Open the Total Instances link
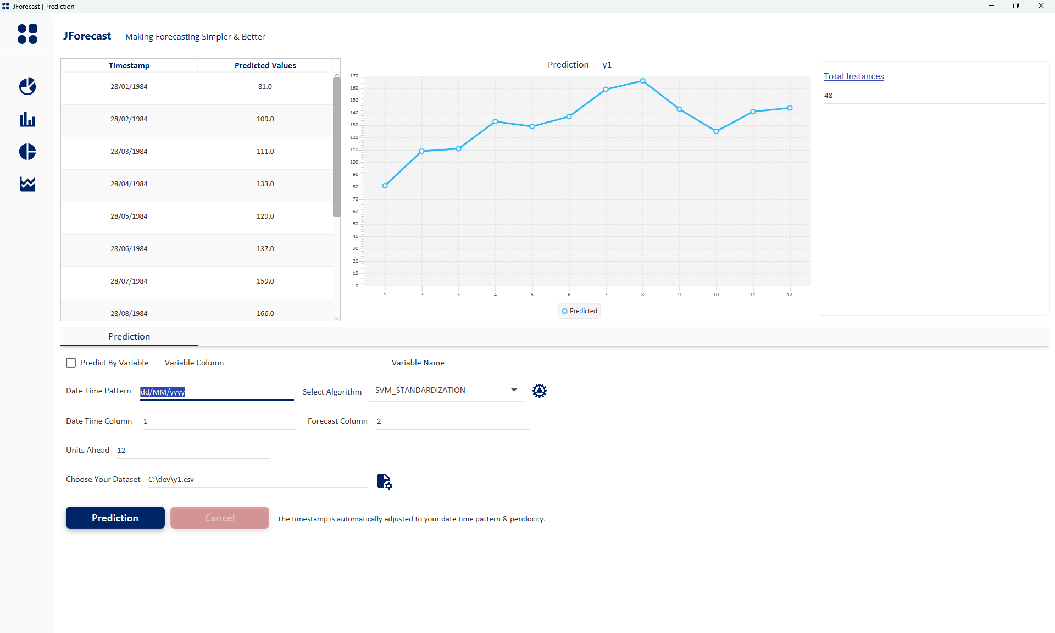Screen dimensions: 1055x633 (853, 76)
